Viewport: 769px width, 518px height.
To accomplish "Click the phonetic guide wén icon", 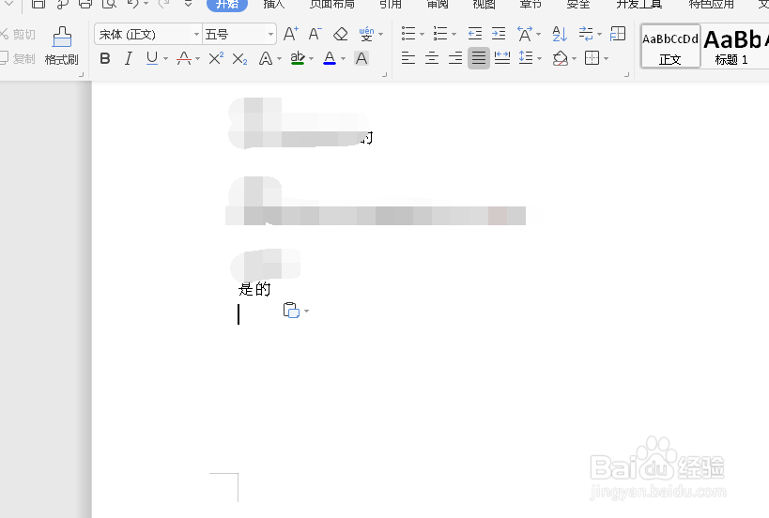I will click(x=366, y=34).
